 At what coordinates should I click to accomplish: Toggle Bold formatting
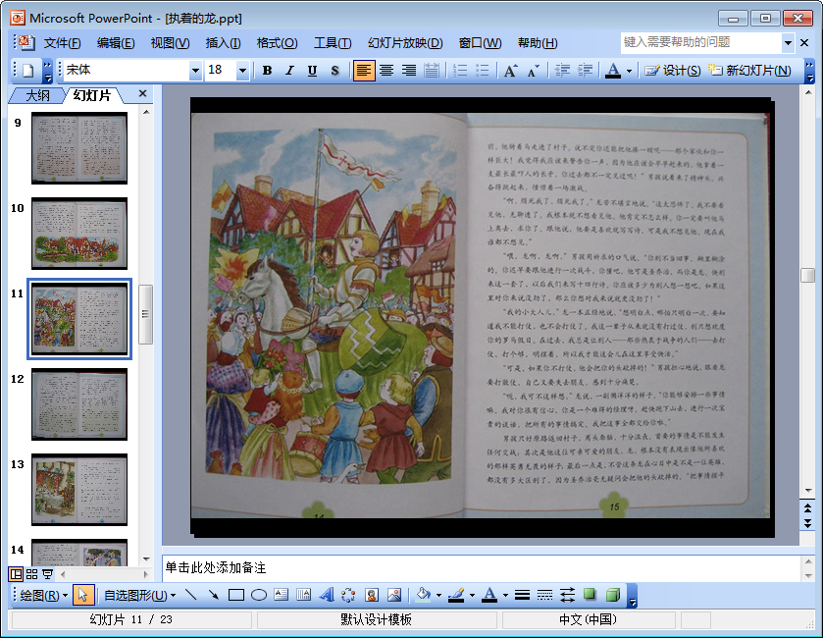pos(267,71)
